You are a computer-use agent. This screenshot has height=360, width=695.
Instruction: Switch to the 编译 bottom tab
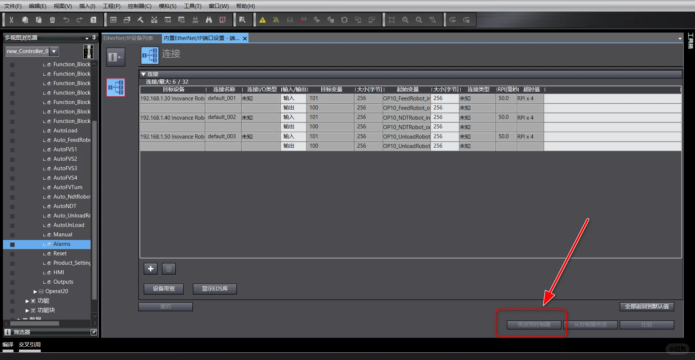tap(8, 344)
